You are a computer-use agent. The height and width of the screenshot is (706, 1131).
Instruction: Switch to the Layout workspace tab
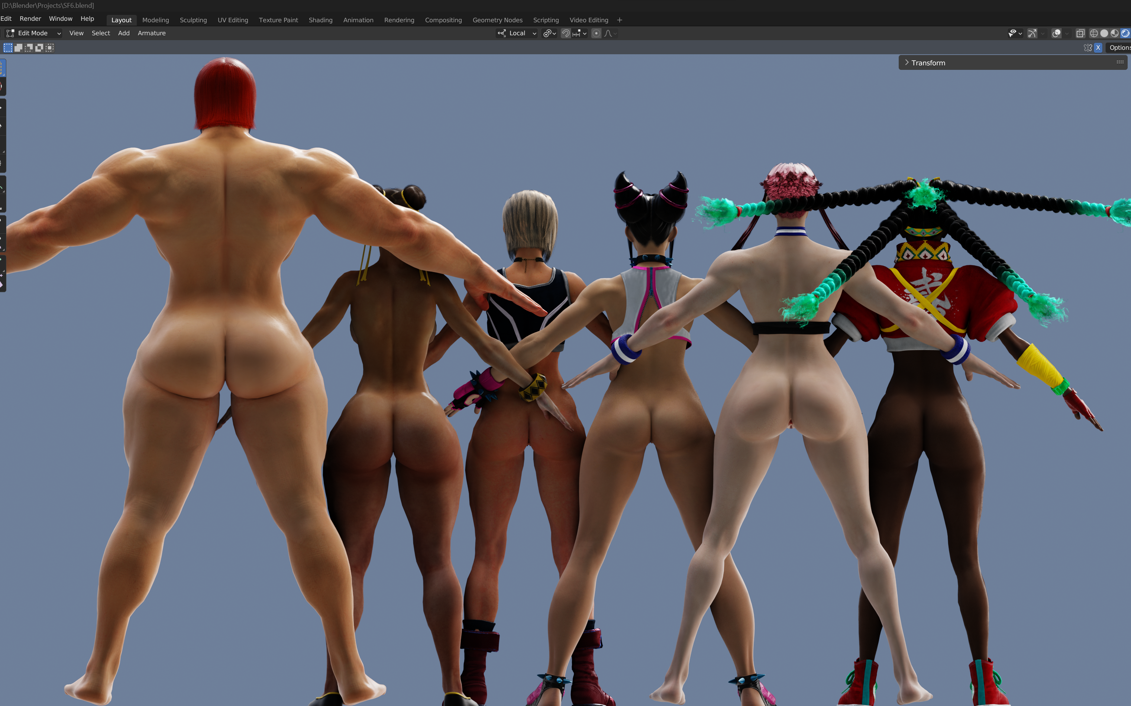tap(122, 20)
